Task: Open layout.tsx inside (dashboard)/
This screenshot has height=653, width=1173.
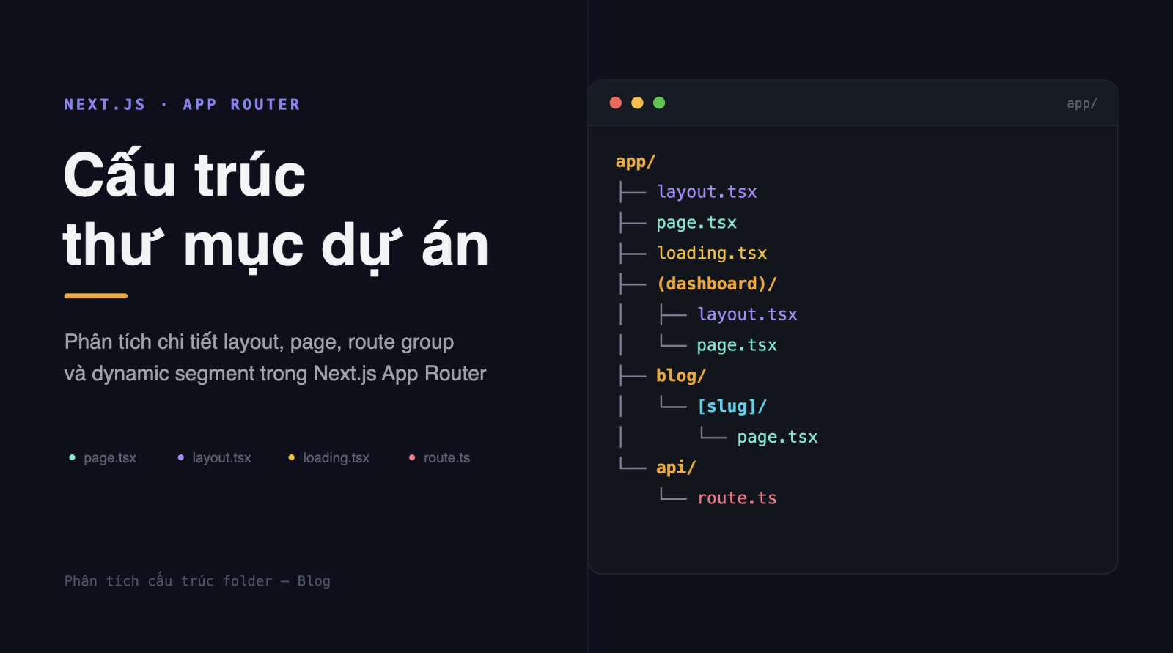Action: [747, 314]
